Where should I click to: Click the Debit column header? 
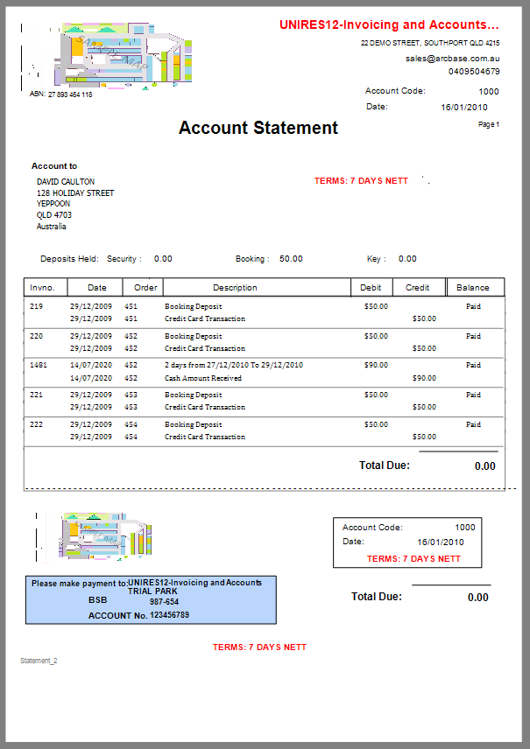[x=371, y=288]
